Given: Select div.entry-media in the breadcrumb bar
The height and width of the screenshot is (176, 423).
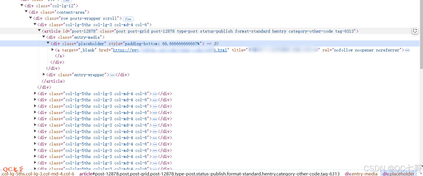Looking at the screenshot, I should 361,174.
